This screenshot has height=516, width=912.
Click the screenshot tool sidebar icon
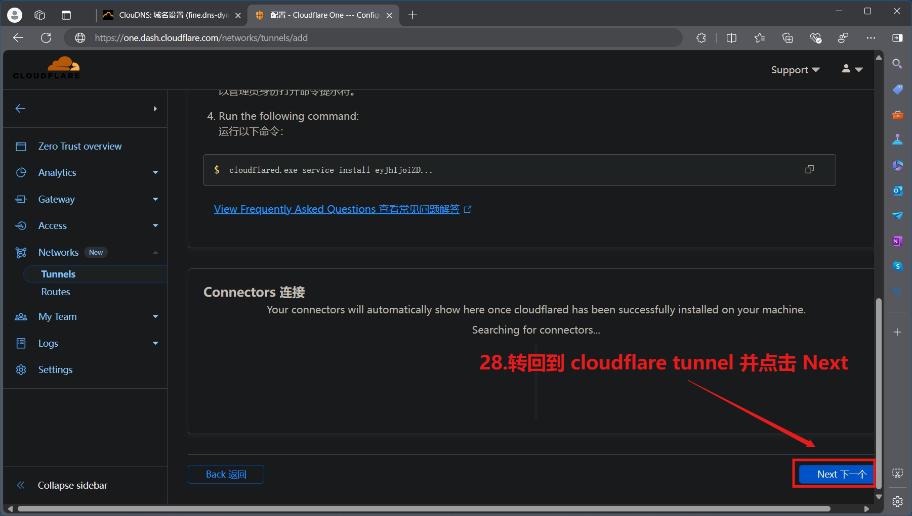(897, 473)
